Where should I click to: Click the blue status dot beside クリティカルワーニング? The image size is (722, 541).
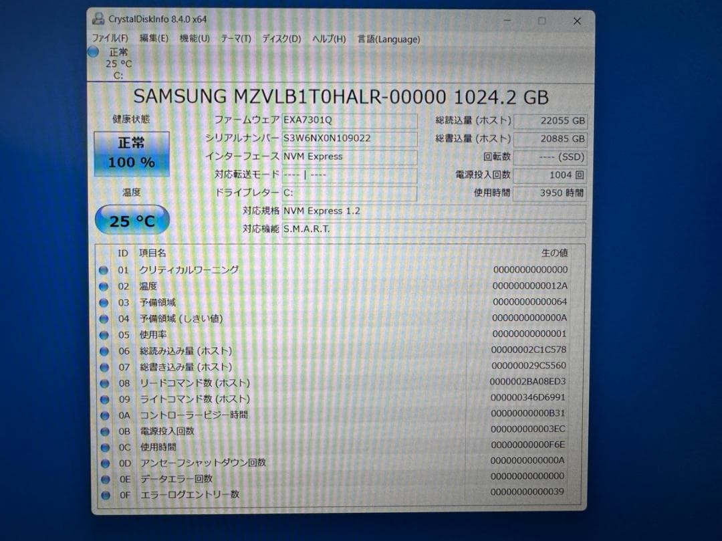105,269
